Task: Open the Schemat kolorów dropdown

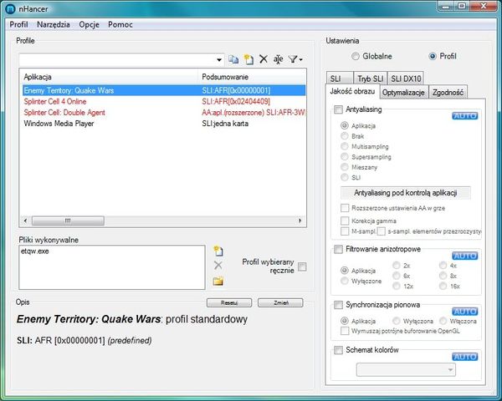Action: coord(406,370)
